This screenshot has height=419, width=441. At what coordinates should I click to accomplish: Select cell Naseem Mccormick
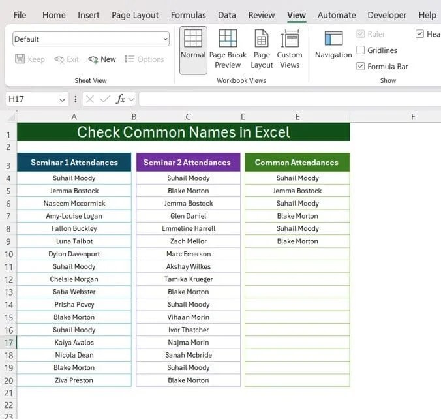pyautogui.click(x=74, y=203)
